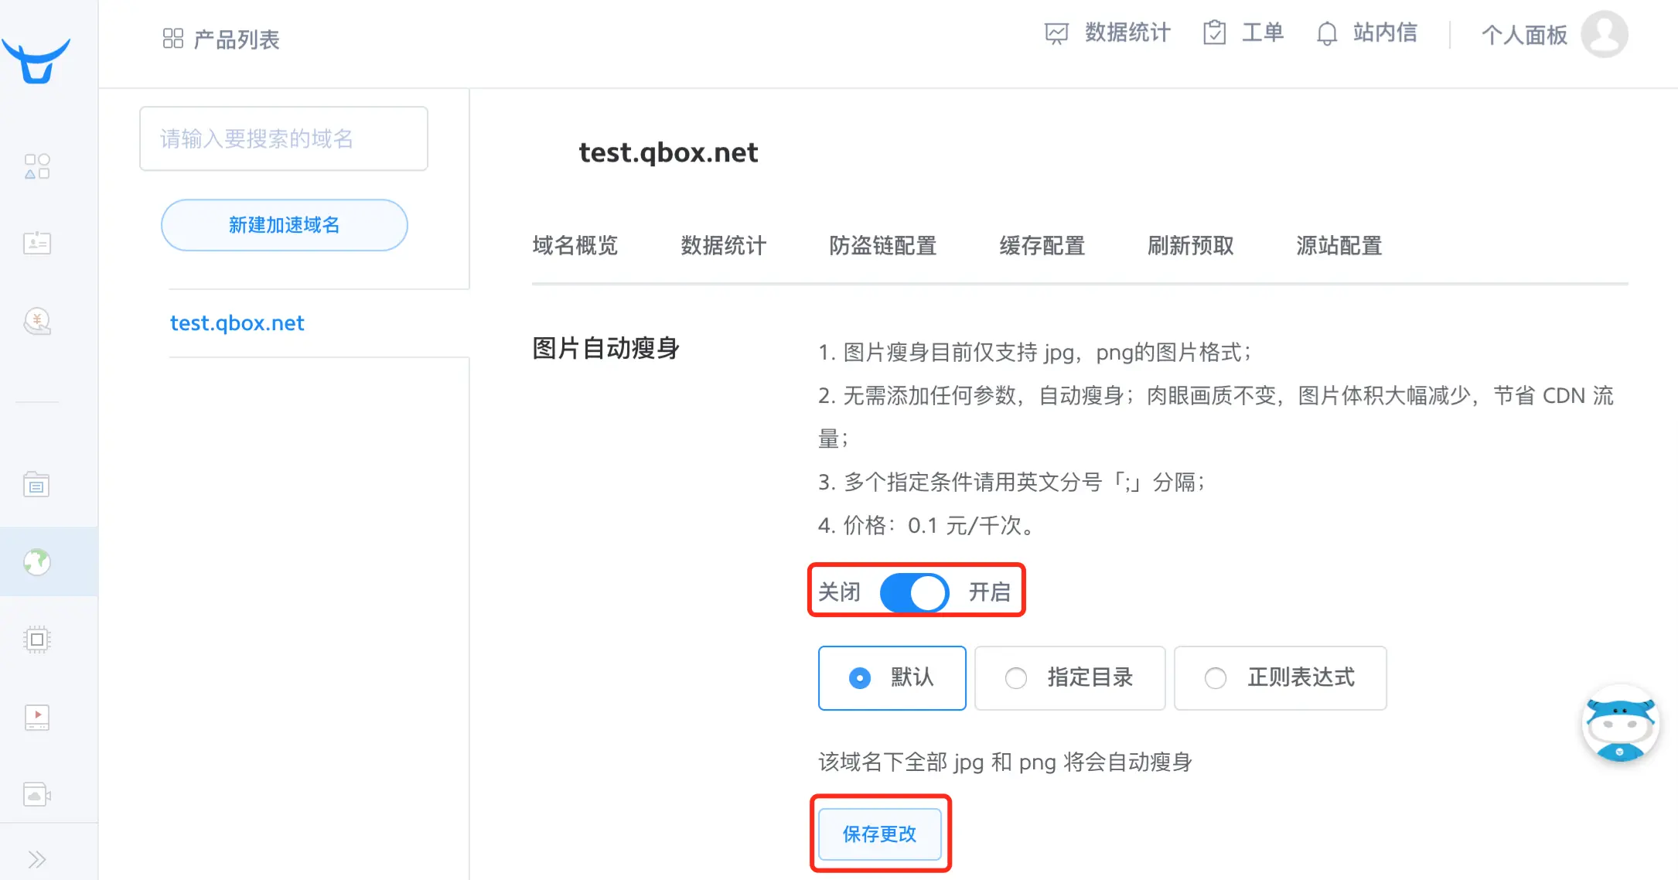This screenshot has height=880, width=1678.
Task: Click the test.qbox.net page heading
Action: tap(669, 152)
